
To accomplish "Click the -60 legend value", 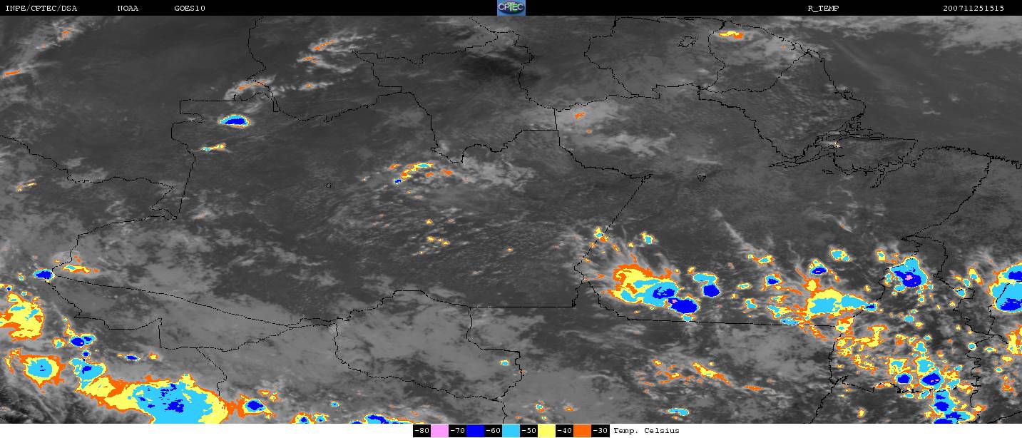I will (494, 431).
